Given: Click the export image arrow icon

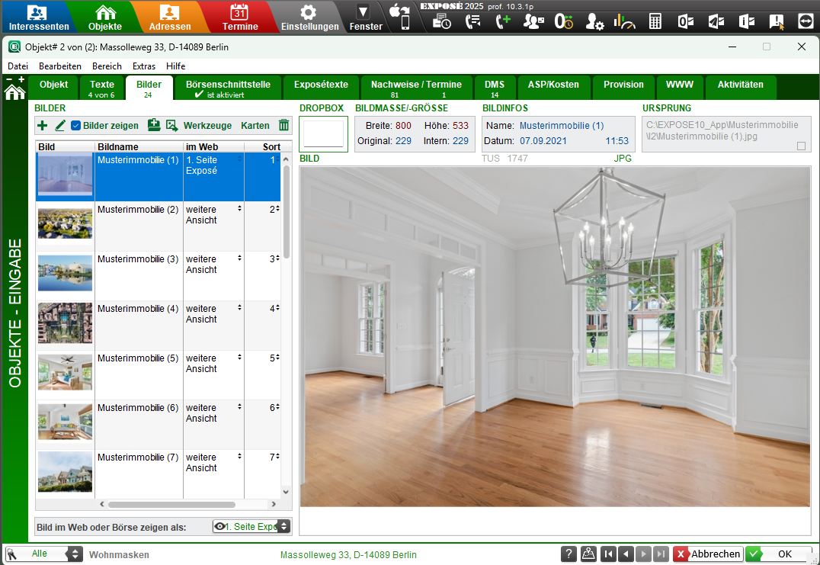Looking at the screenshot, I should pos(172,126).
